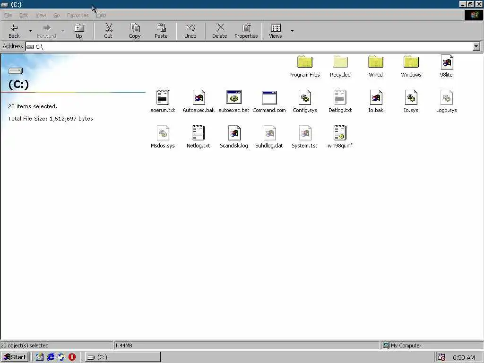The width and height of the screenshot is (484, 363).
Task: Launch Opera from Quick Launch
Action: [x=72, y=357]
